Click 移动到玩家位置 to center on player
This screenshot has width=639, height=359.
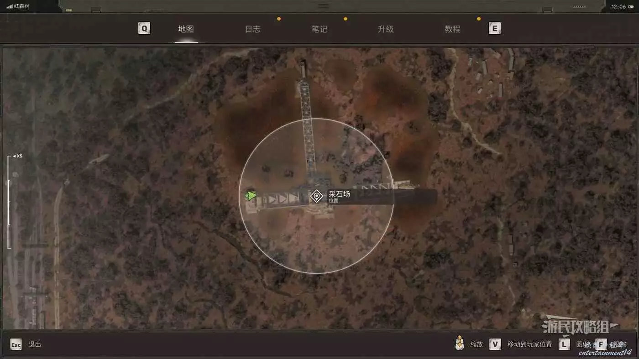529,344
